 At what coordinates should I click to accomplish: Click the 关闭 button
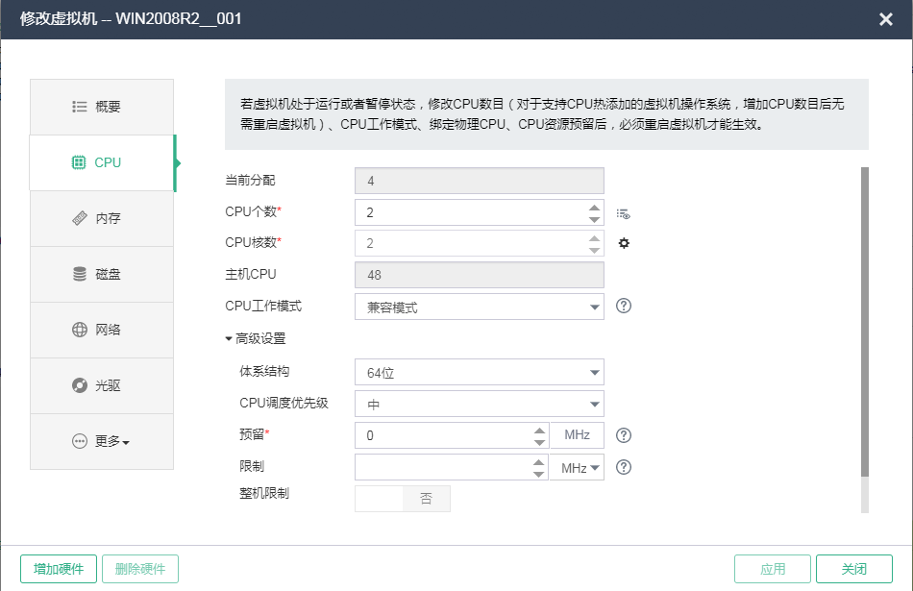click(854, 569)
